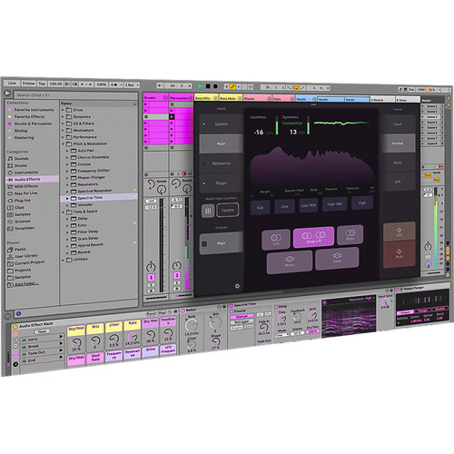Expand the EQ & Filters folder
The height and width of the screenshot is (454, 454).
click(x=63, y=123)
